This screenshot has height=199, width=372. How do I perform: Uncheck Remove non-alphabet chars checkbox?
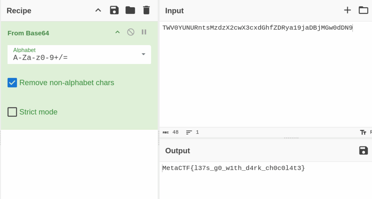[12, 83]
